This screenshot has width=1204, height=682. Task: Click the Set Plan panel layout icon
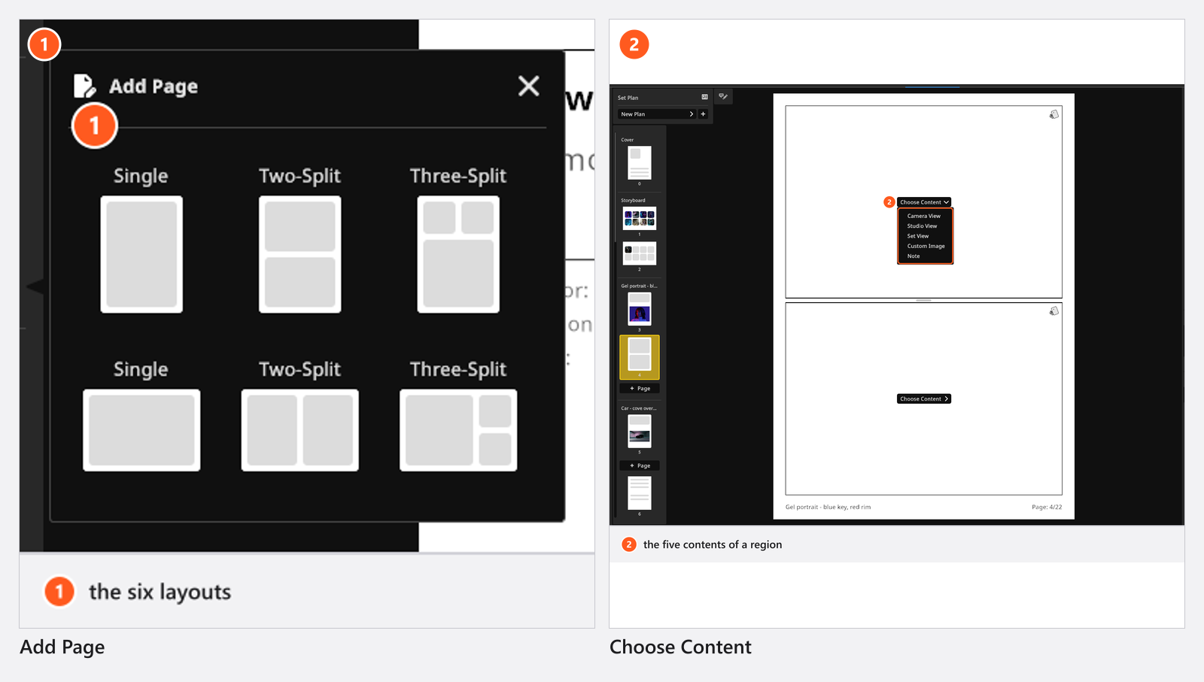704,97
